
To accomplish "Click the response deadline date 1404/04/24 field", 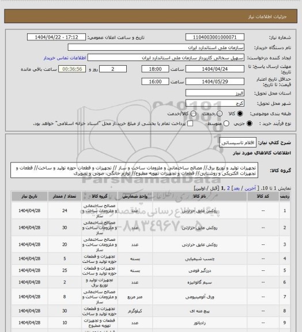I will point(215,69).
